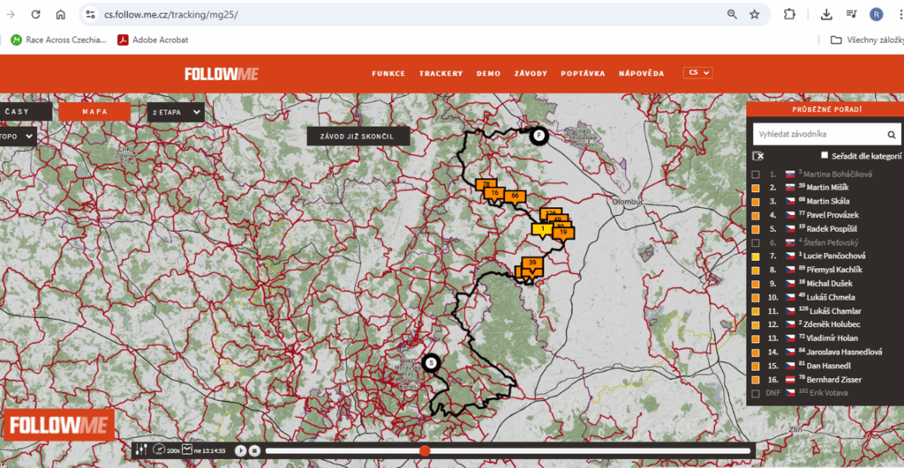The height and width of the screenshot is (468, 904).
Task: Open the TOPO map type dropdown
Action: point(18,137)
